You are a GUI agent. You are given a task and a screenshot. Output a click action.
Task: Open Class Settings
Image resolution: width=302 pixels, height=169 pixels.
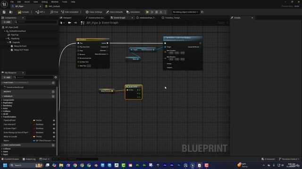[x=94, y=12]
